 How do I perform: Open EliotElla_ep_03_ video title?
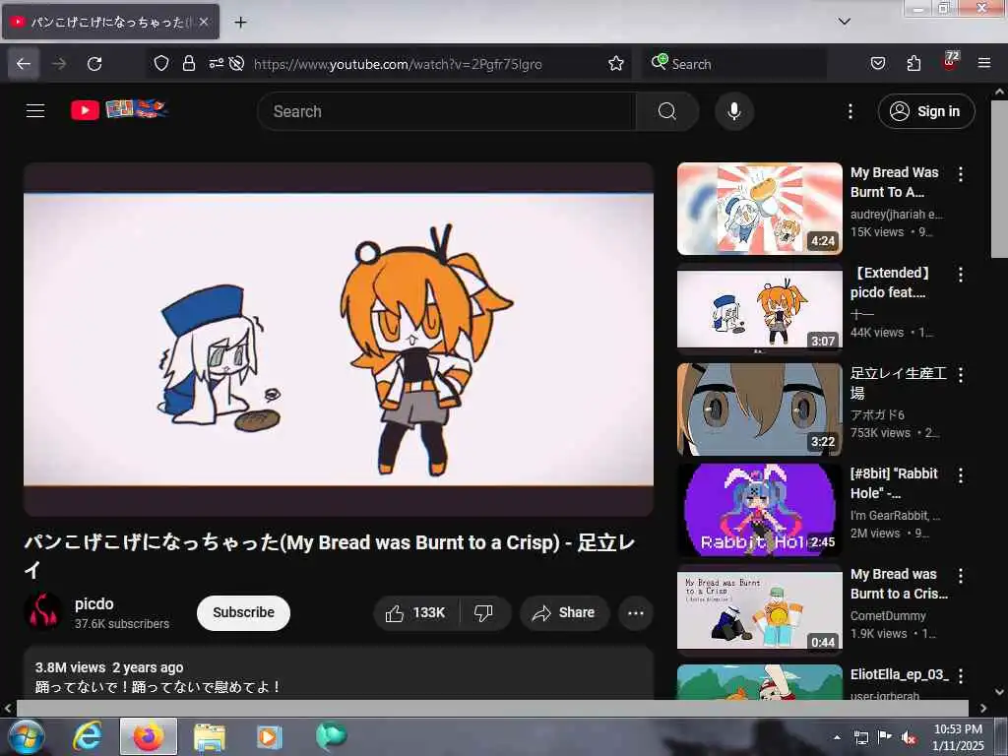point(900,674)
